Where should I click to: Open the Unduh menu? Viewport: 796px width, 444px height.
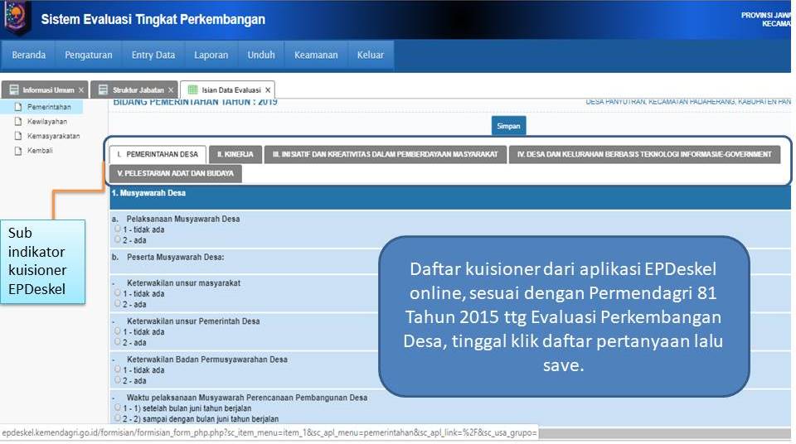261,55
